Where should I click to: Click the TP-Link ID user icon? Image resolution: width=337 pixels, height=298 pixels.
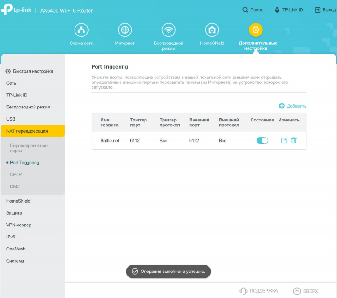pos(277,10)
